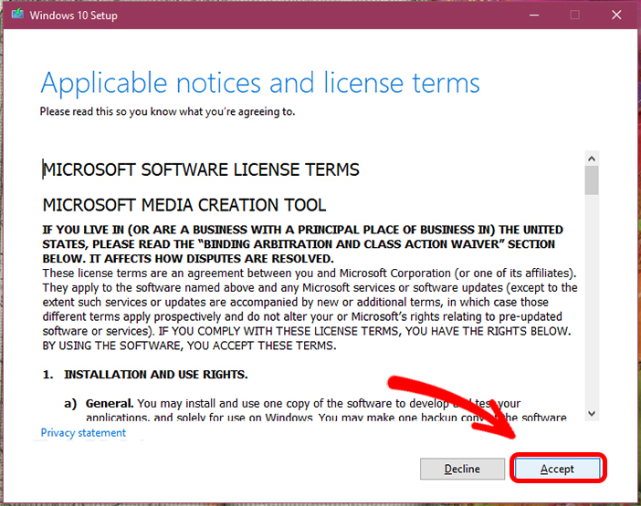This screenshot has width=641, height=506.
Task: Click the license text scrollbar thumb
Action: 592,181
